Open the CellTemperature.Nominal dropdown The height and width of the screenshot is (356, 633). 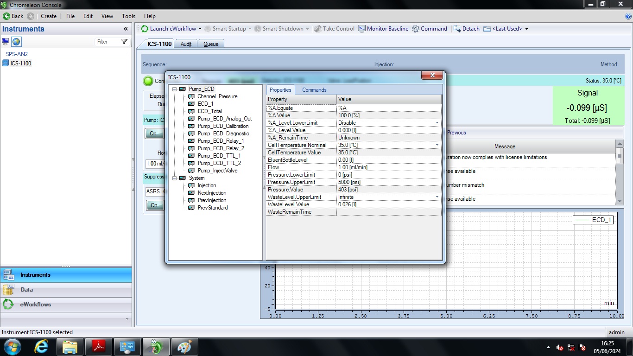(437, 145)
